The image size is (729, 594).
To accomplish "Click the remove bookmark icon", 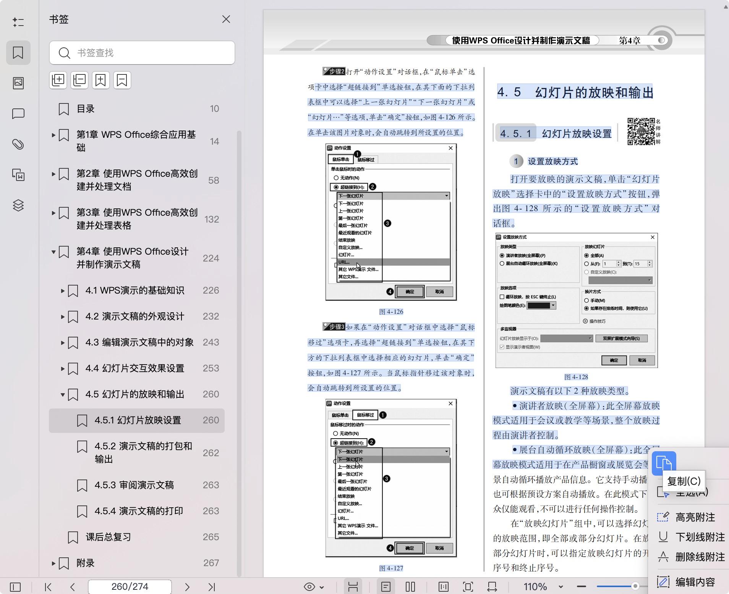I will [x=122, y=80].
